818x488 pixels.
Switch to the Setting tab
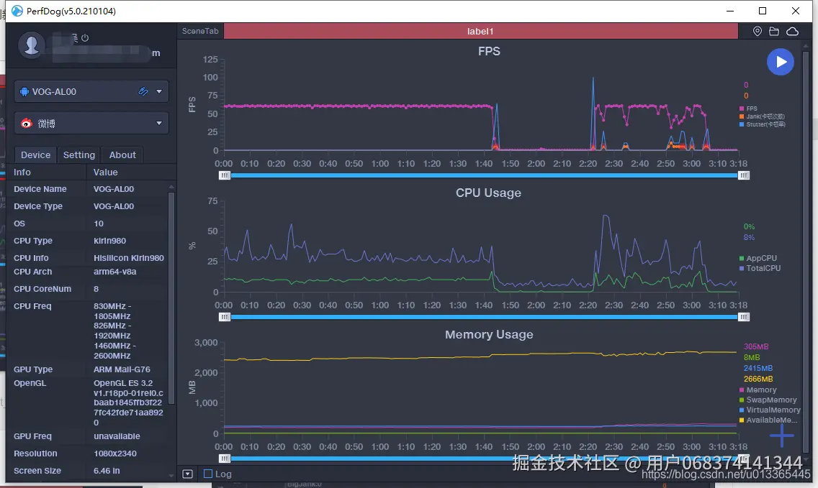coord(78,155)
